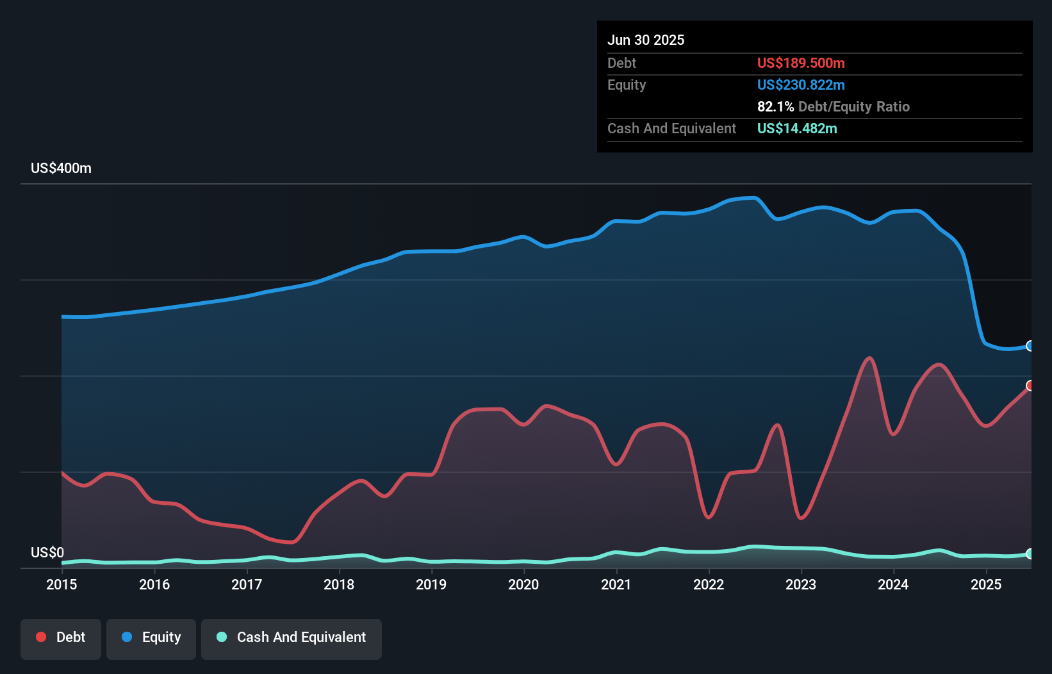Screen dimensions: 1052x674
Task: Select the blue Equity endpoint marker on chart
Action: 1030,346
